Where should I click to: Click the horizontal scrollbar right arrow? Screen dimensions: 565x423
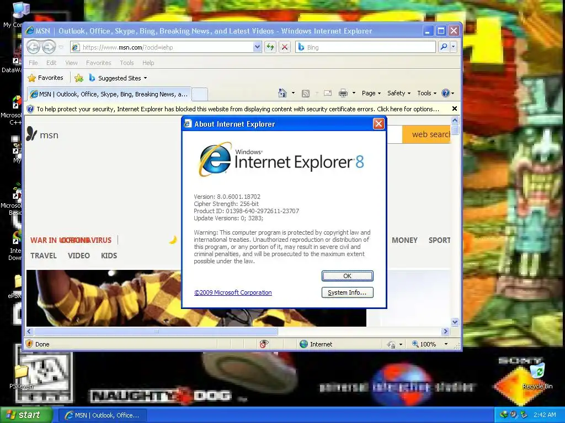coord(445,331)
